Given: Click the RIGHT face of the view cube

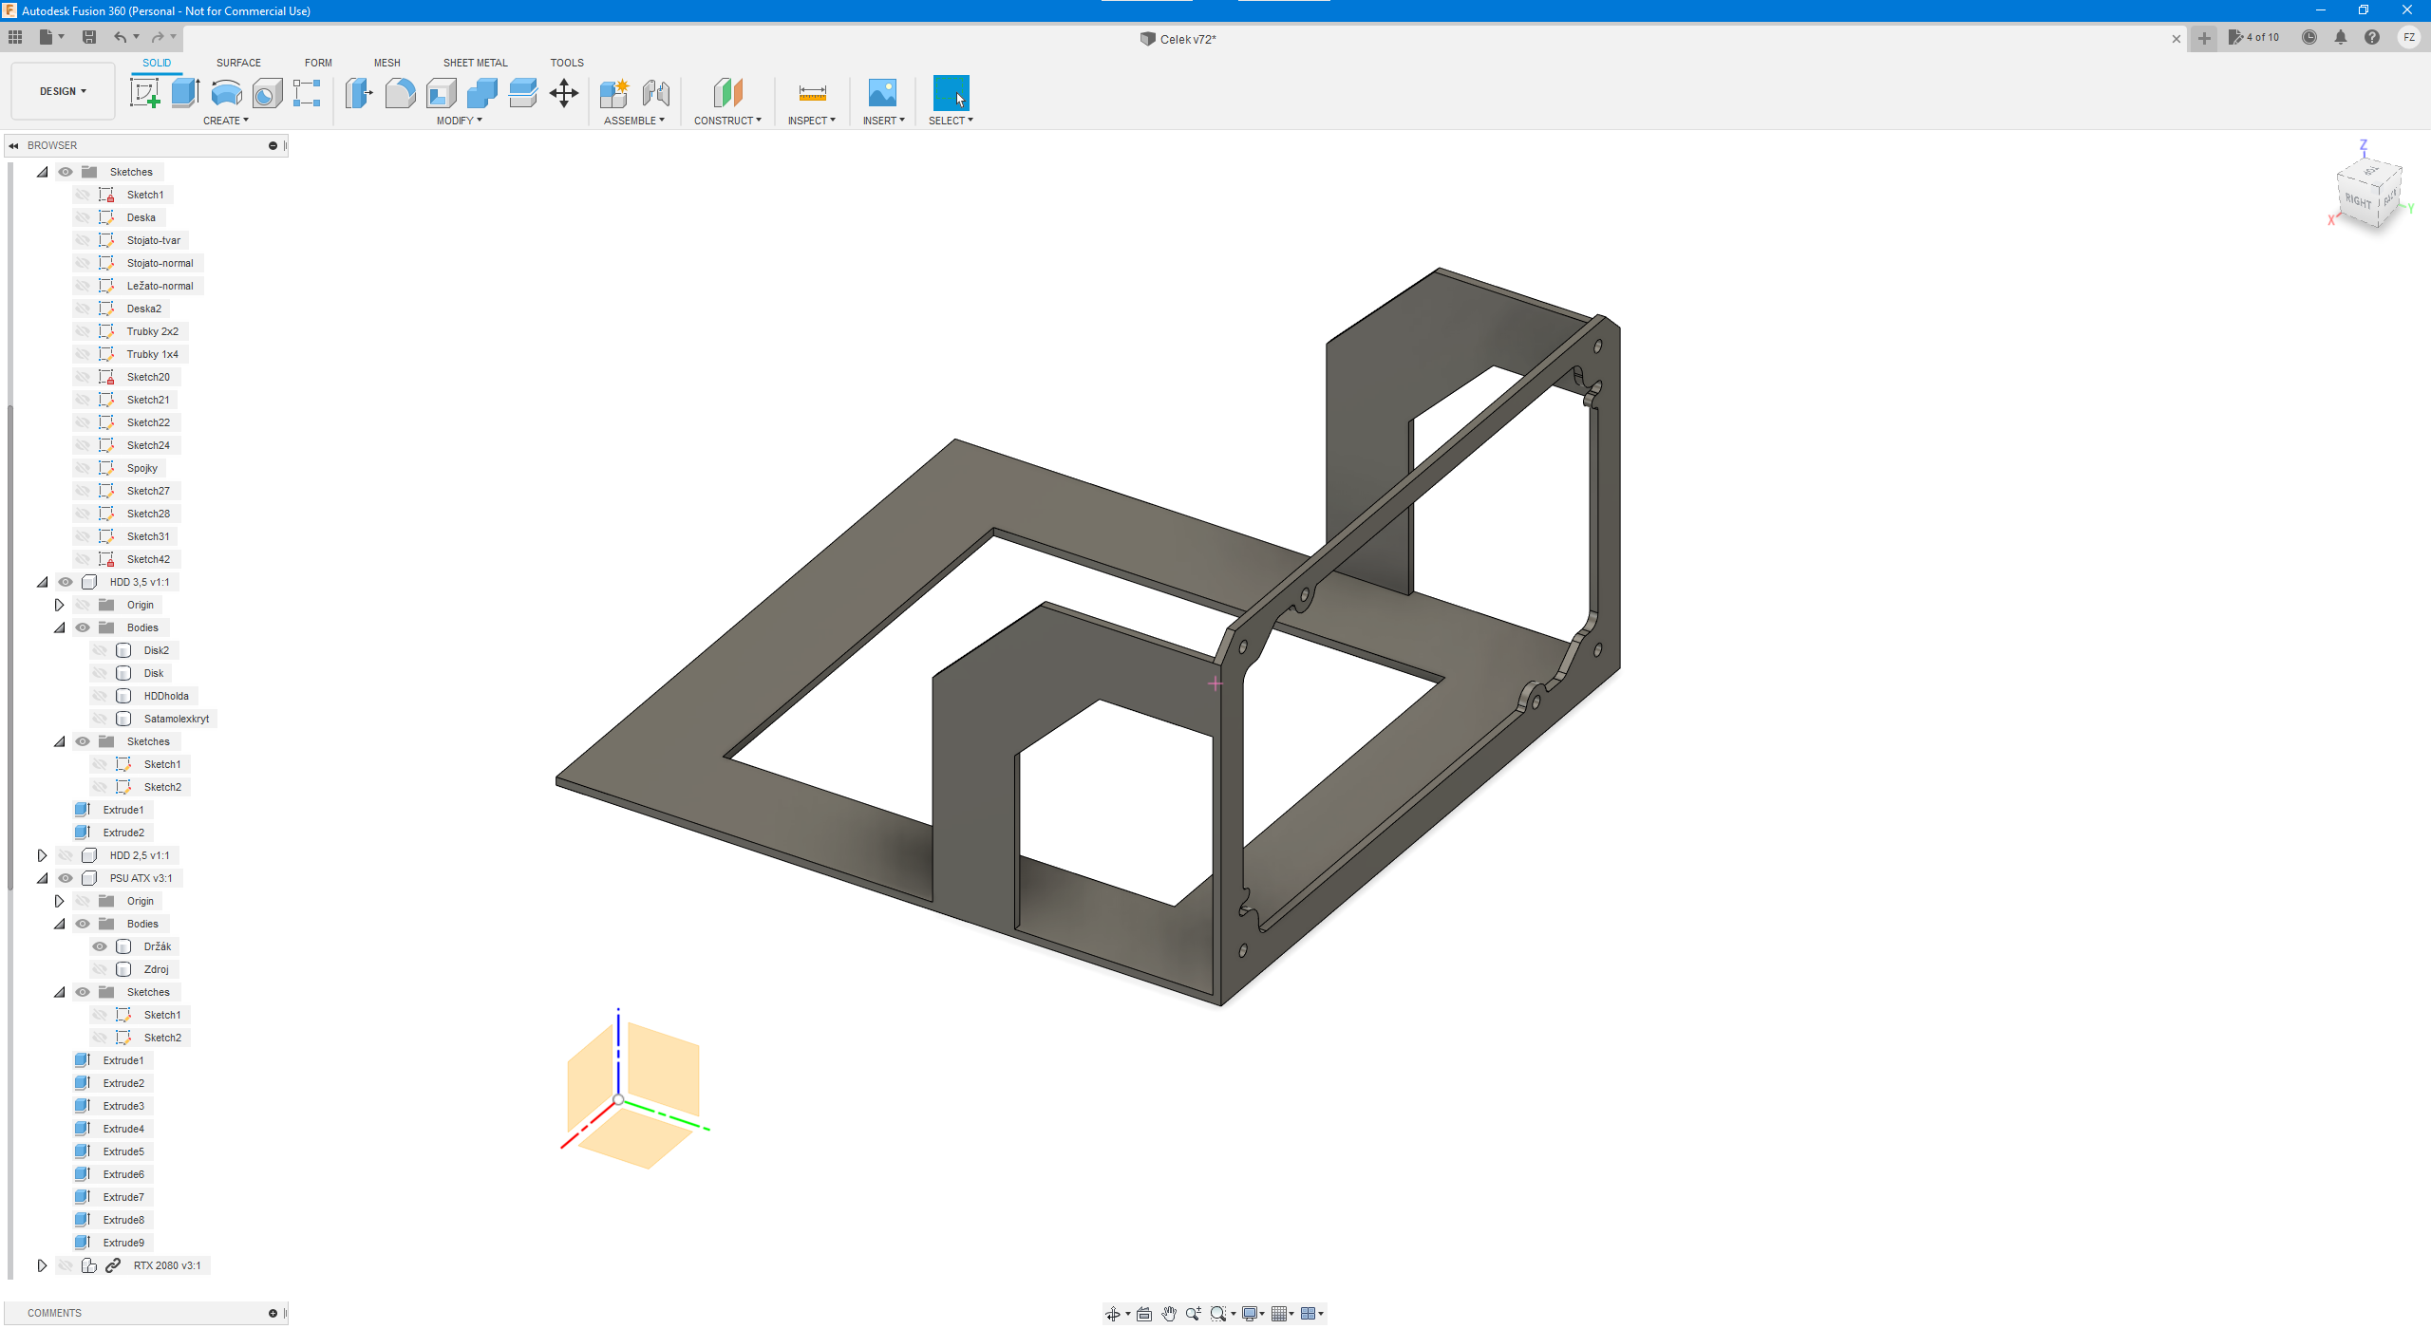Looking at the screenshot, I should click(2357, 200).
